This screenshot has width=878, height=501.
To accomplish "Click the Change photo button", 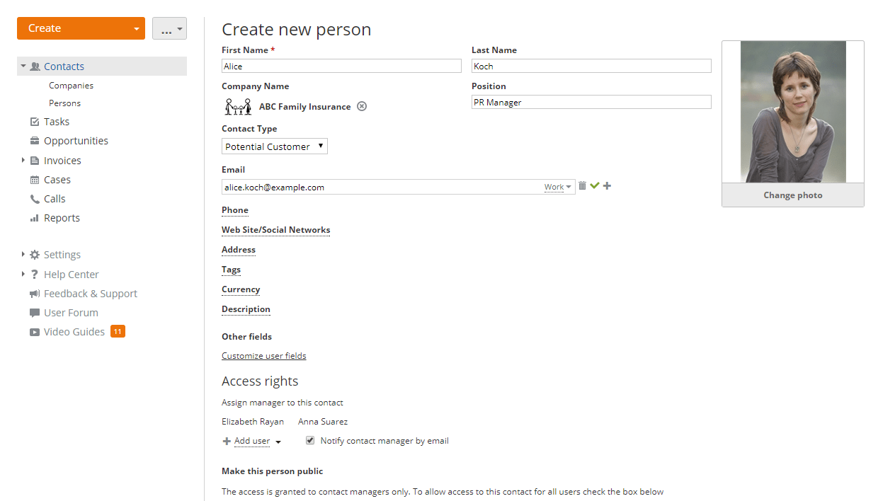I will (x=792, y=195).
